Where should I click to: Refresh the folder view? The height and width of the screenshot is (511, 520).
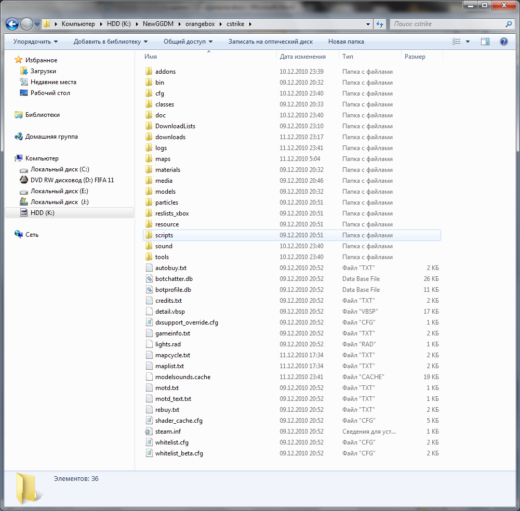[x=380, y=24]
